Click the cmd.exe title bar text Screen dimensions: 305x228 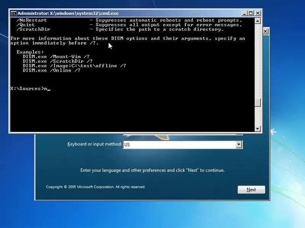tap(68, 13)
